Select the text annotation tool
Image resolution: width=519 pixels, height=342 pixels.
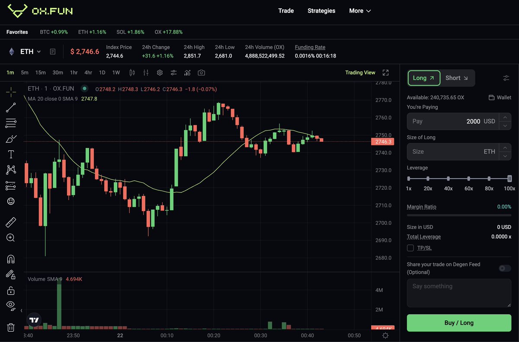(11, 154)
